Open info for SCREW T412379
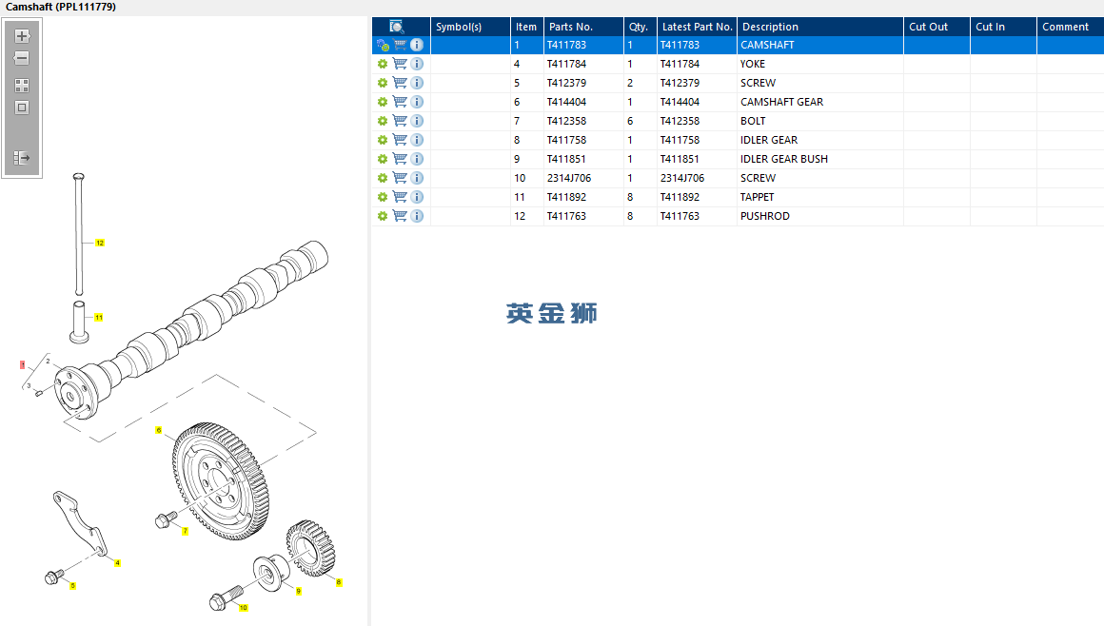 click(x=417, y=83)
